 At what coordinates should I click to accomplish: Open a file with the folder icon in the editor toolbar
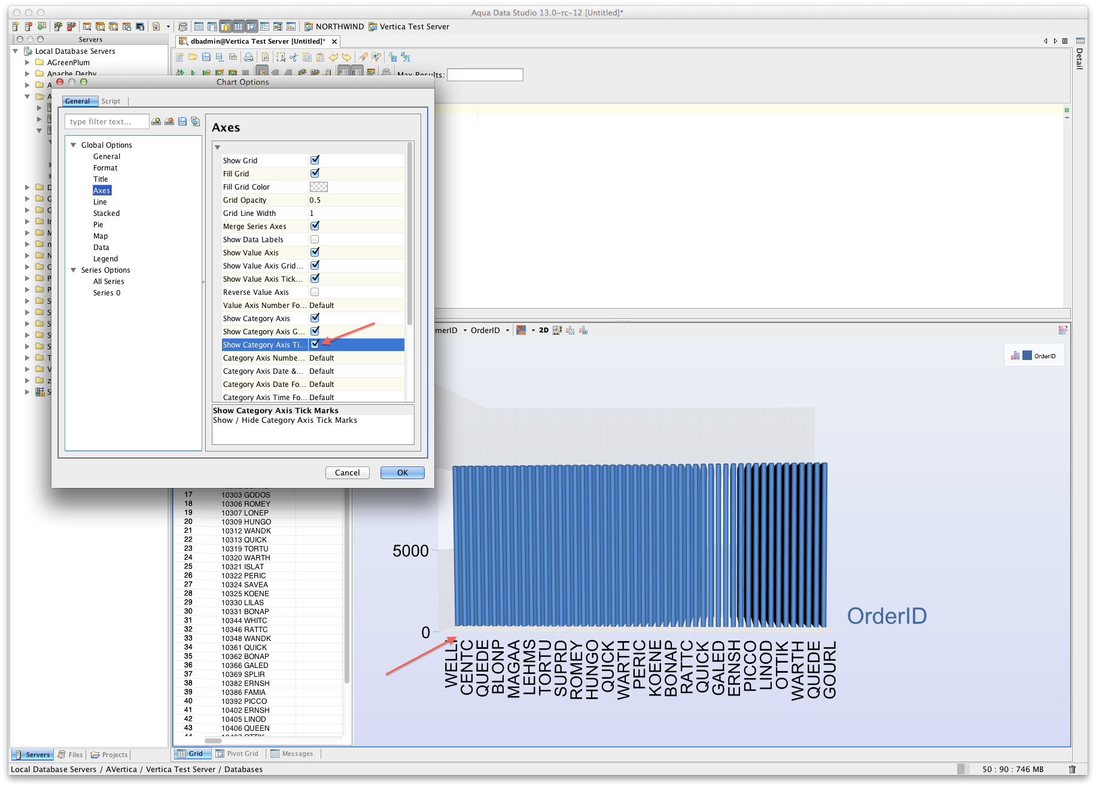click(193, 57)
